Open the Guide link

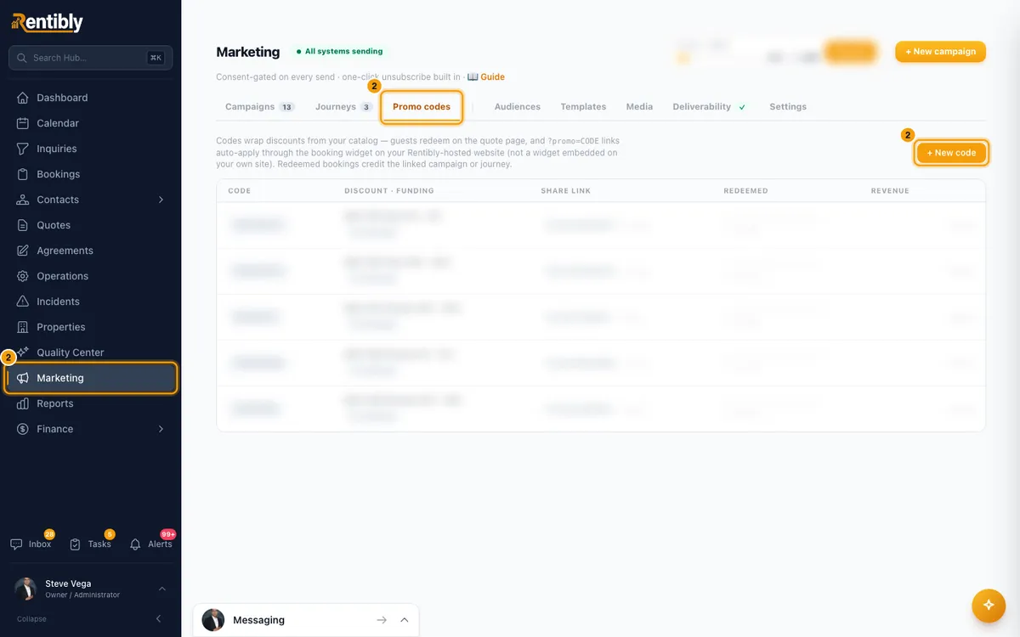pos(486,77)
